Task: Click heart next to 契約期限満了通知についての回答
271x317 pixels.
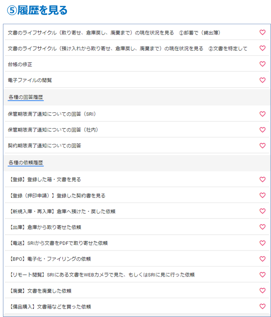Action: (x=262, y=145)
